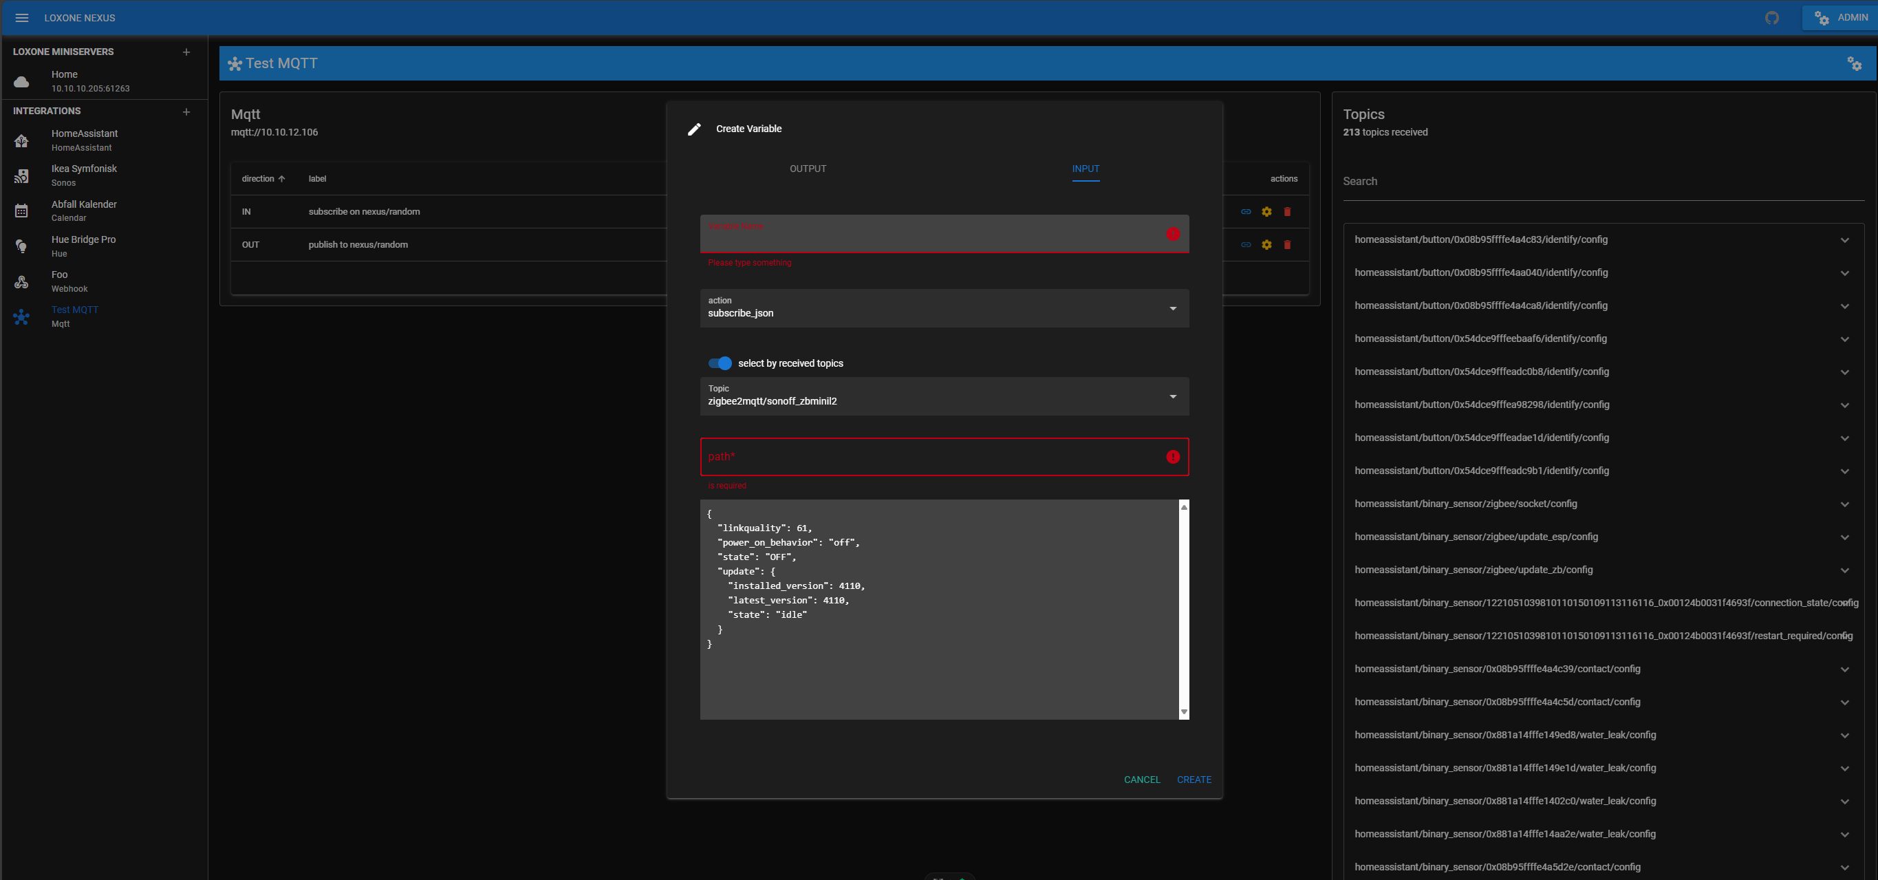Add a new Loxone Miniserver
This screenshot has width=1878, height=880.
coord(186,52)
